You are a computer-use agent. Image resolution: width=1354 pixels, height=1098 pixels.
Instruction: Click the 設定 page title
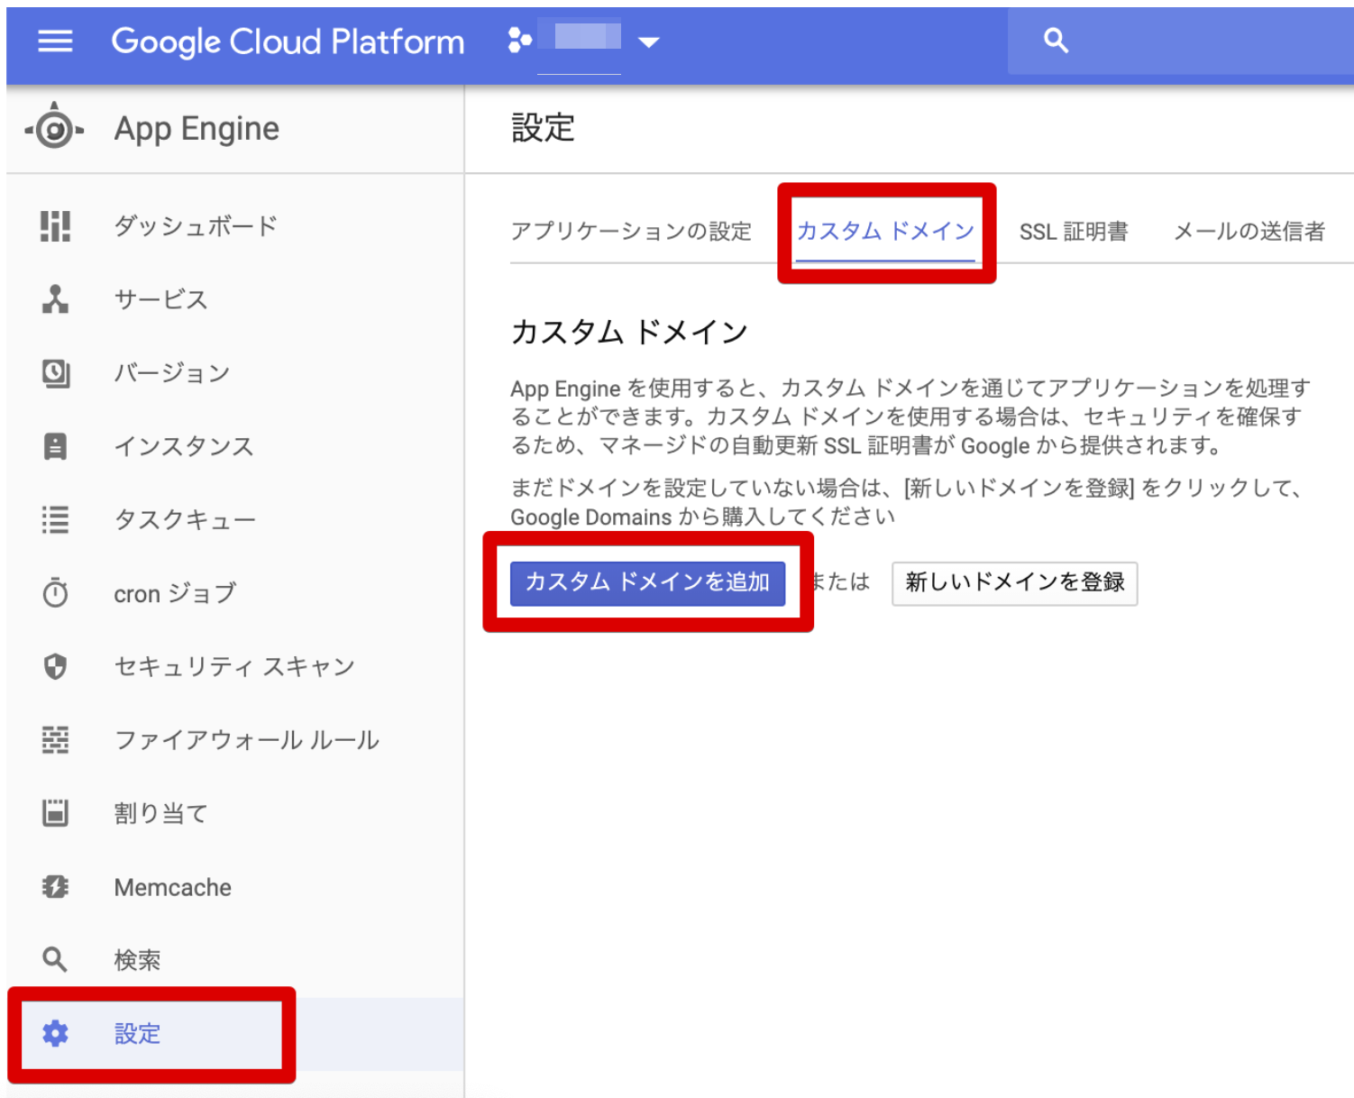[543, 128]
